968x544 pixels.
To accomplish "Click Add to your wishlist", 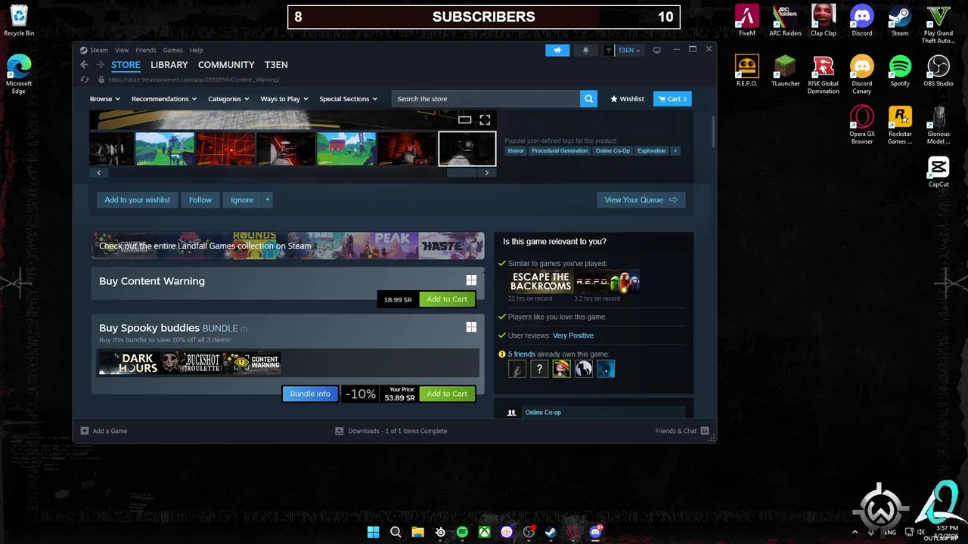I will (137, 200).
